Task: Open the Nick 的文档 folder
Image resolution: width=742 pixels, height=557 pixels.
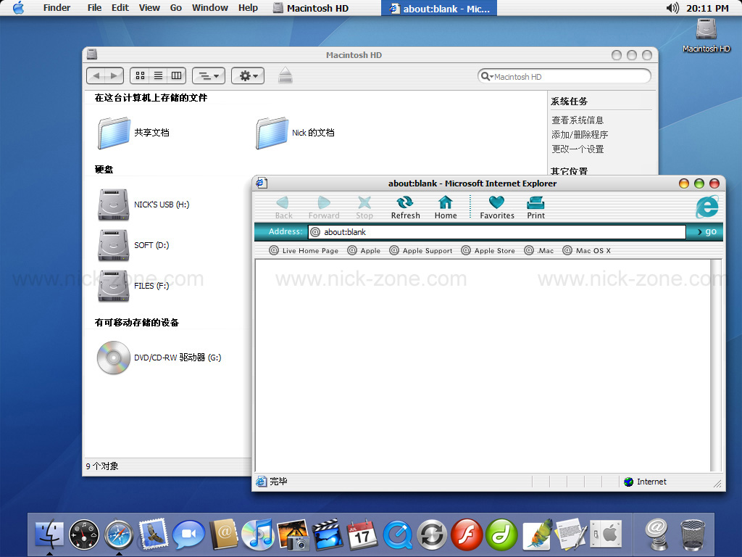Action: click(x=295, y=133)
